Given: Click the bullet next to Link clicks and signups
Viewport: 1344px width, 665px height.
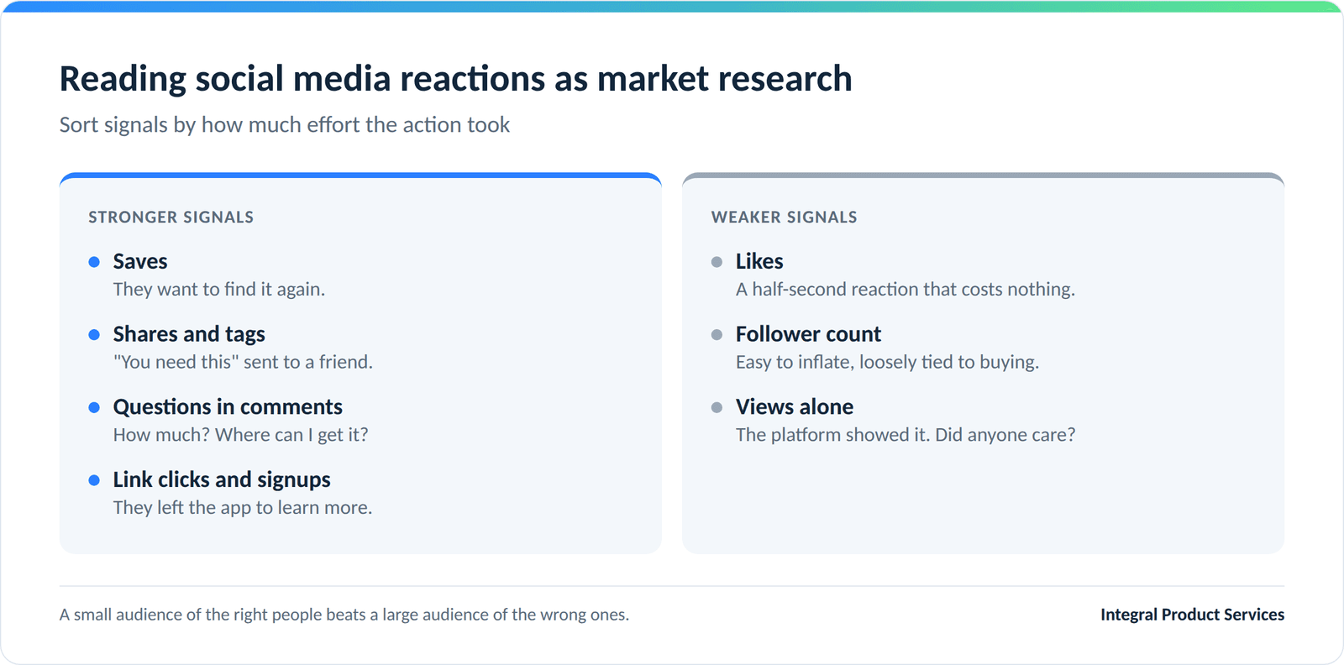Looking at the screenshot, I should click(x=94, y=480).
